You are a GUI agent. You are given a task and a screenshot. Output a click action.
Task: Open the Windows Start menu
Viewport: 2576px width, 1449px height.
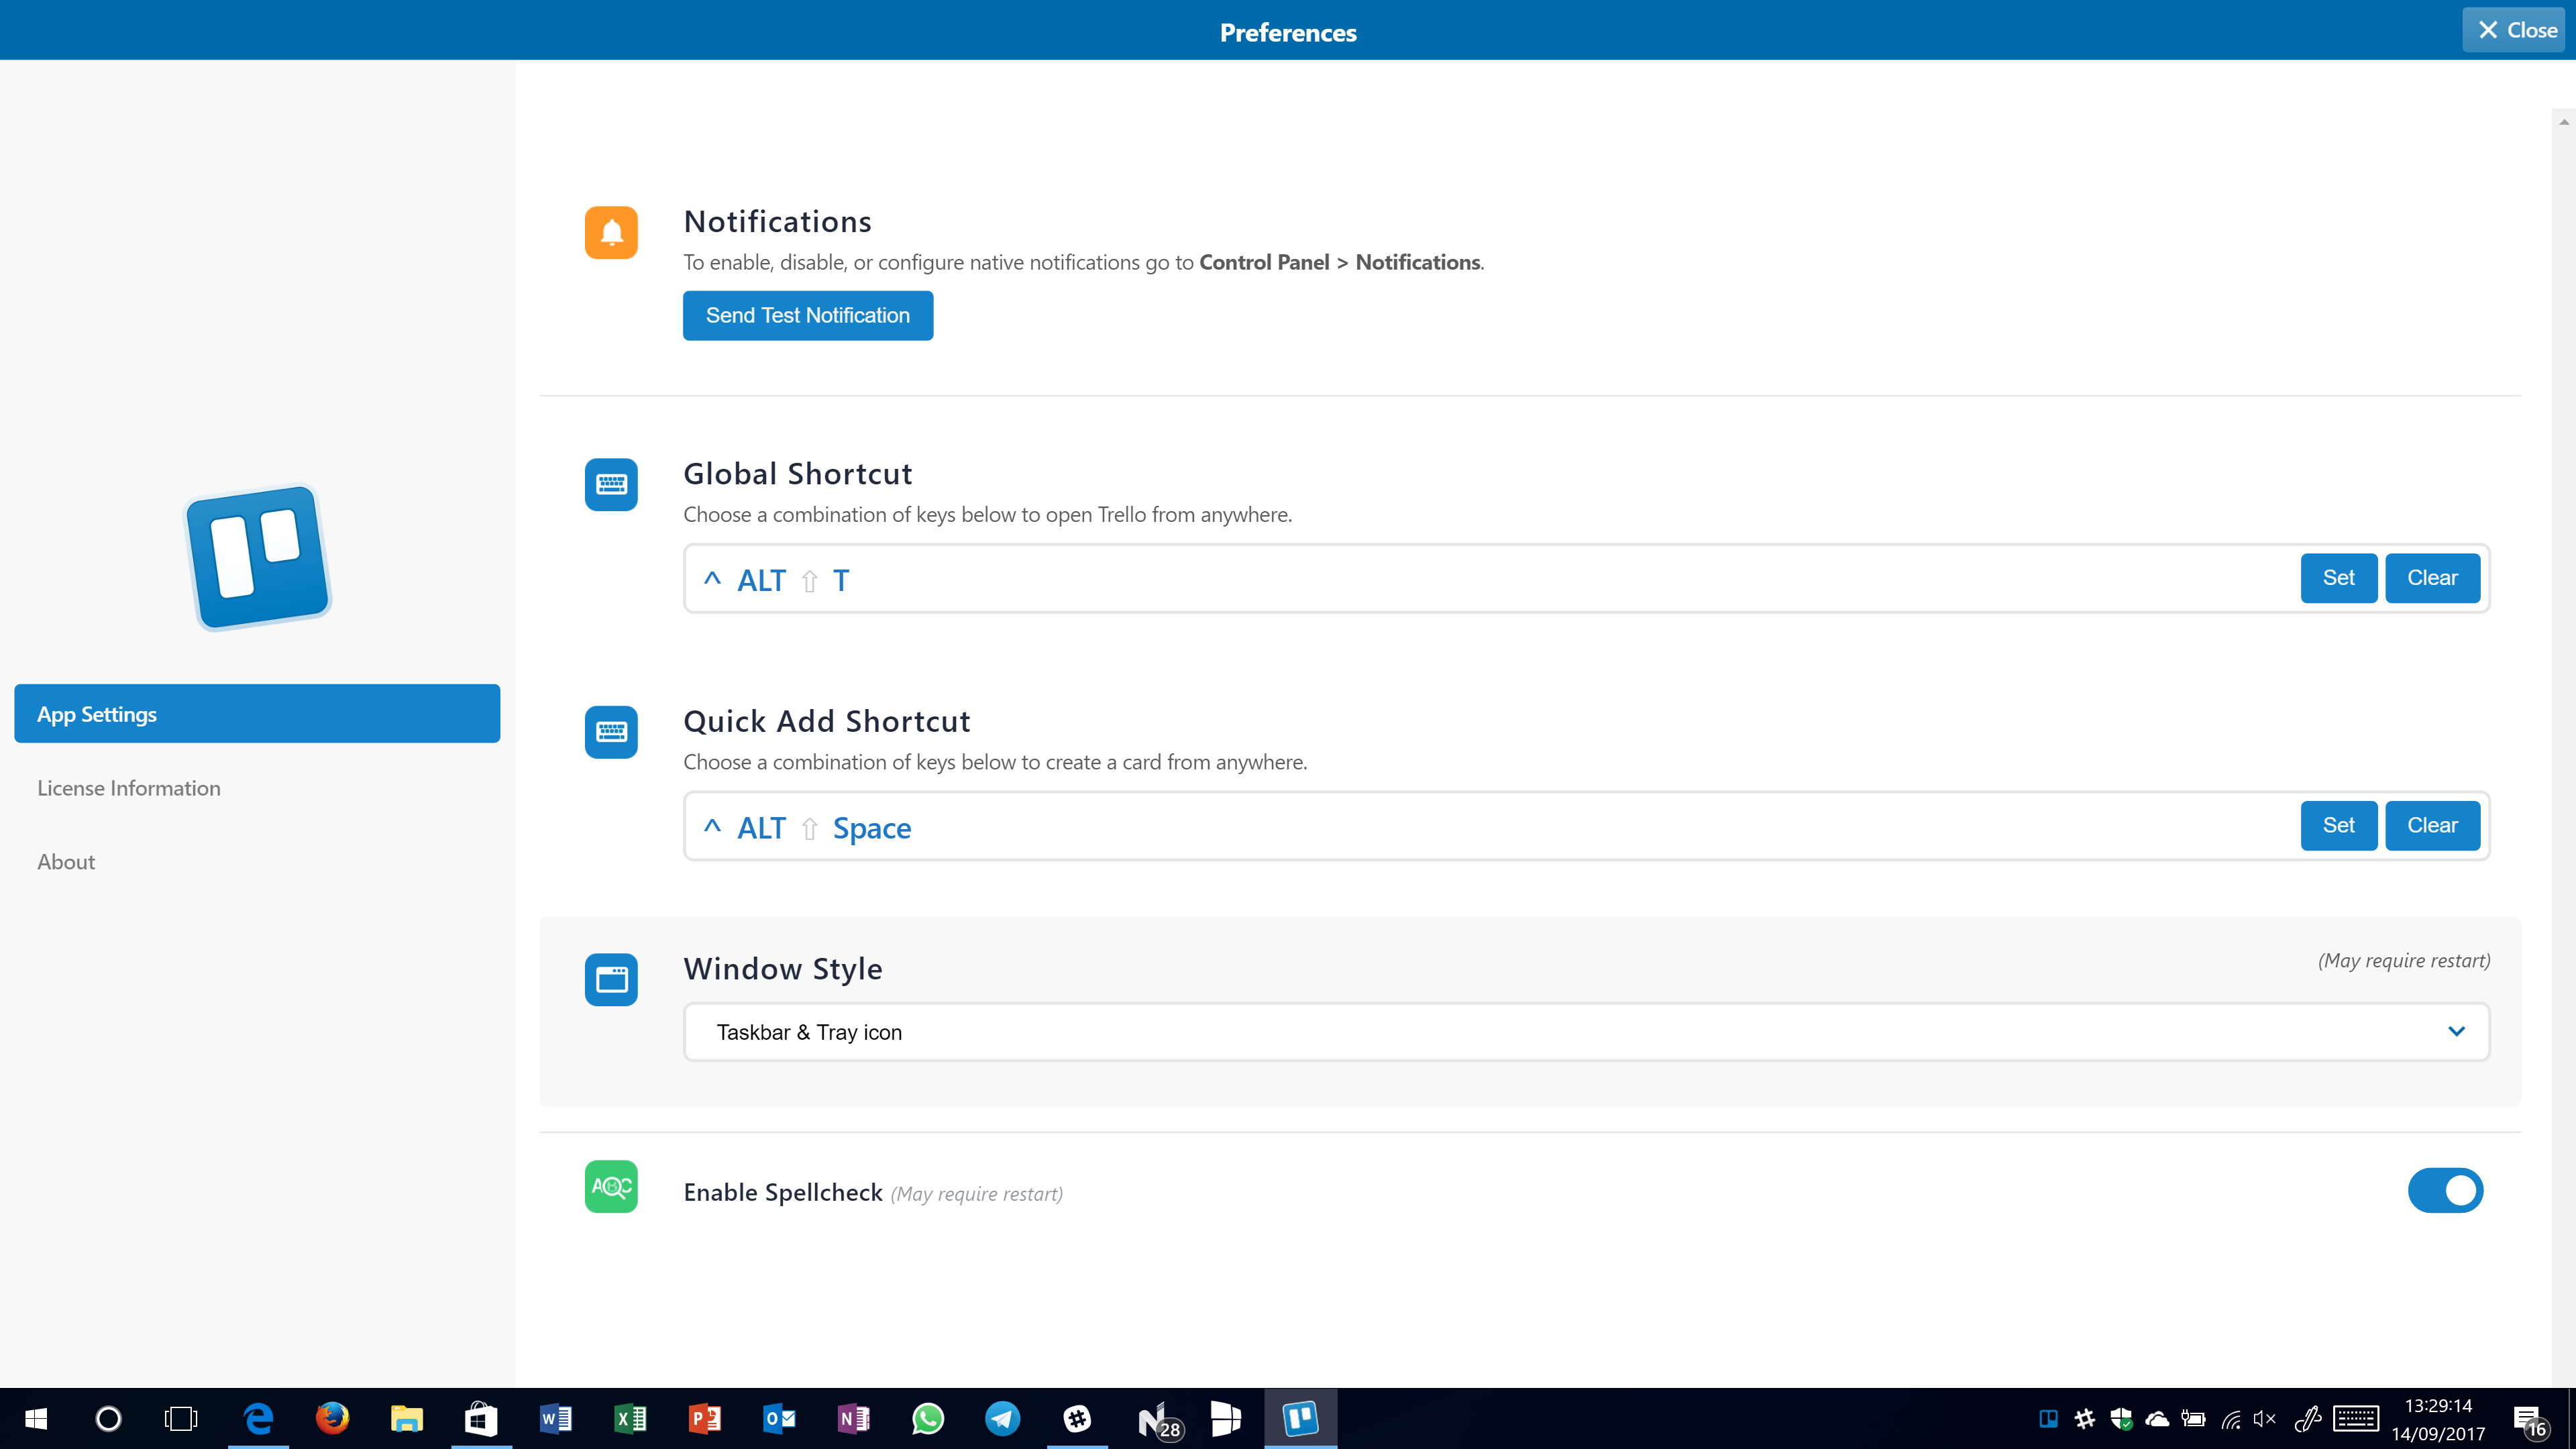pos(36,1419)
